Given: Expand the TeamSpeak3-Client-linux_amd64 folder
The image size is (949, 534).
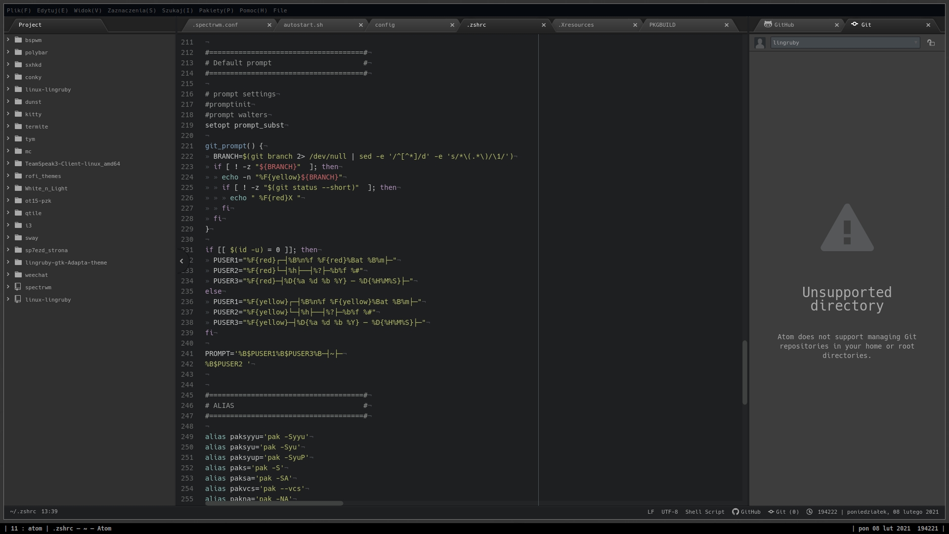Looking at the screenshot, I should click(8, 163).
